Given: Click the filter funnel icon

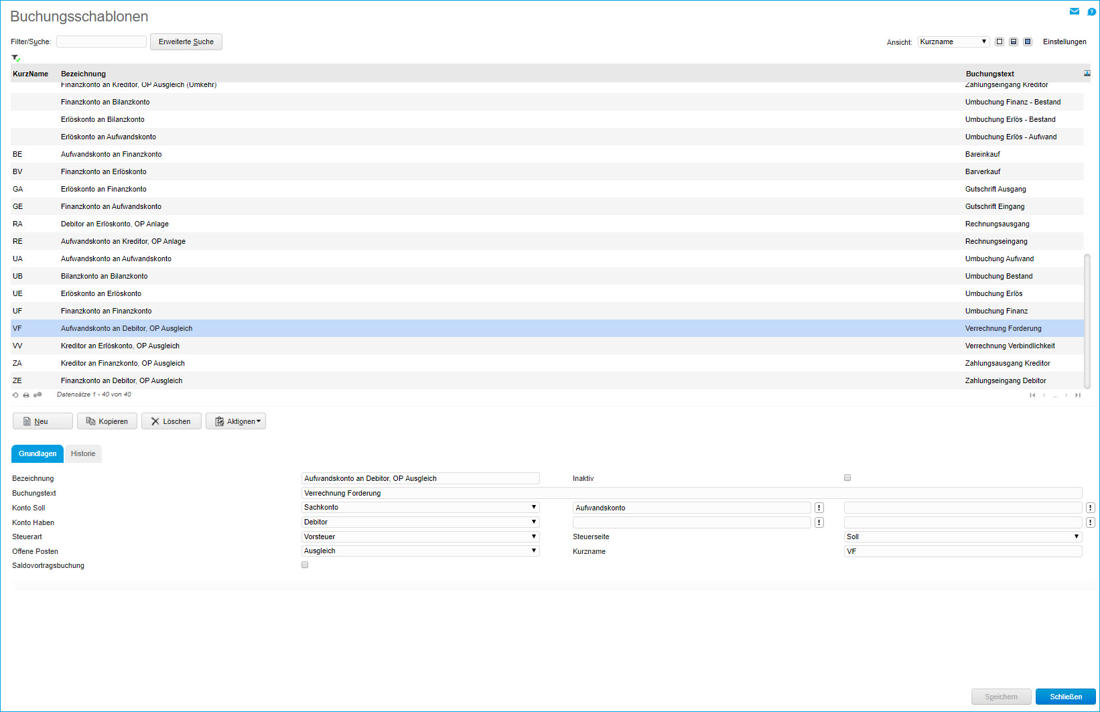Looking at the screenshot, I should [x=15, y=58].
